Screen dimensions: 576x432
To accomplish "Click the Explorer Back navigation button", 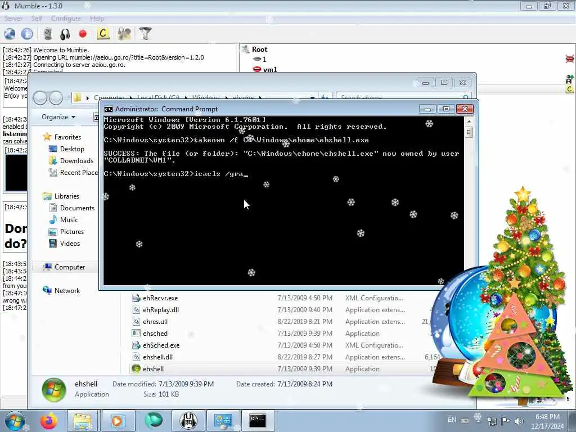I will click(x=40, y=98).
